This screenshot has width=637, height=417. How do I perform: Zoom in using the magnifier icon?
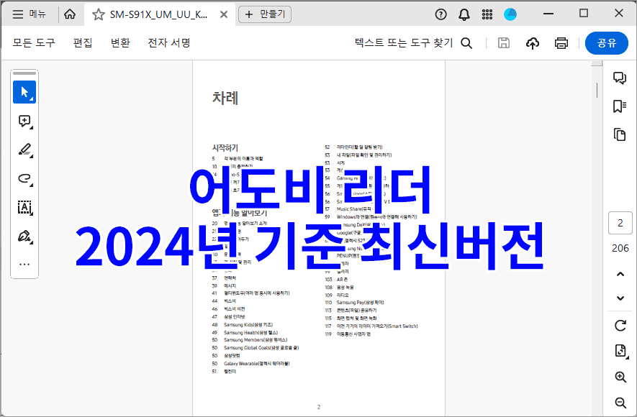620,377
